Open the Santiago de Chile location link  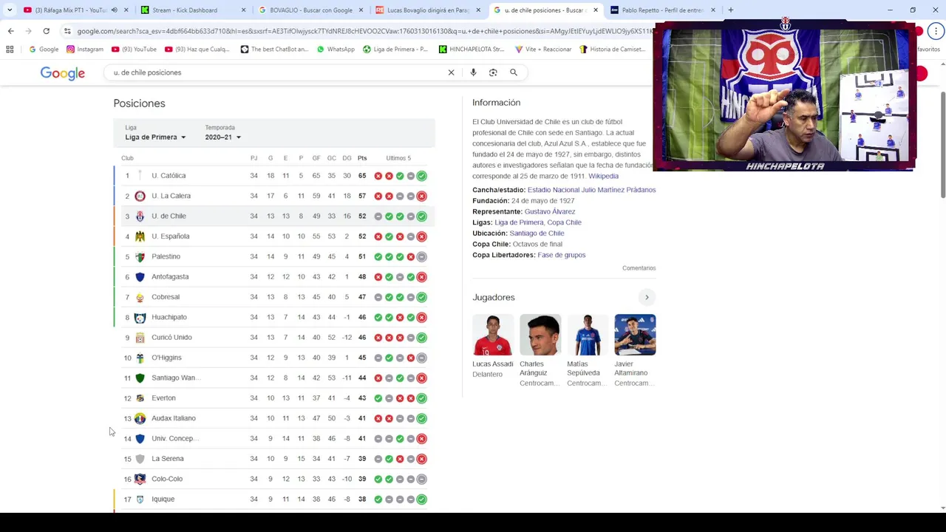coord(537,233)
